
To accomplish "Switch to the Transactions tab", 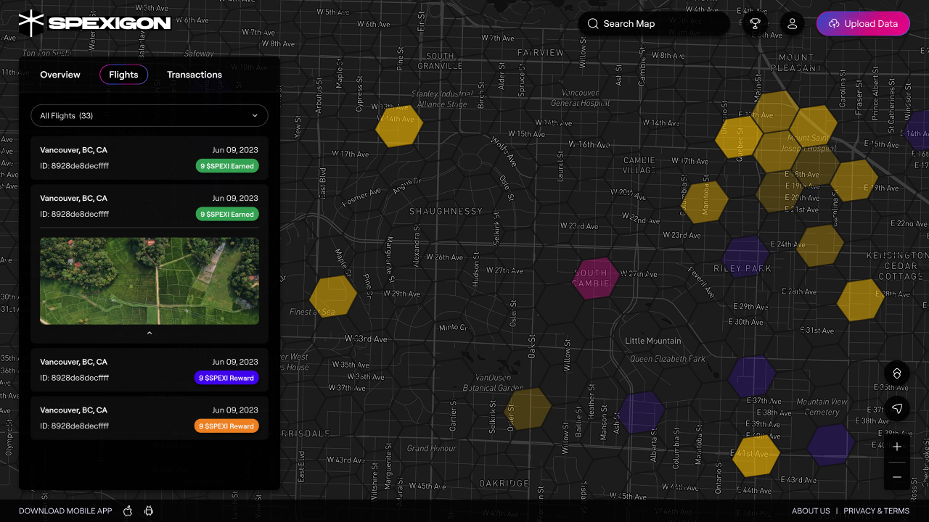I will [x=195, y=75].
